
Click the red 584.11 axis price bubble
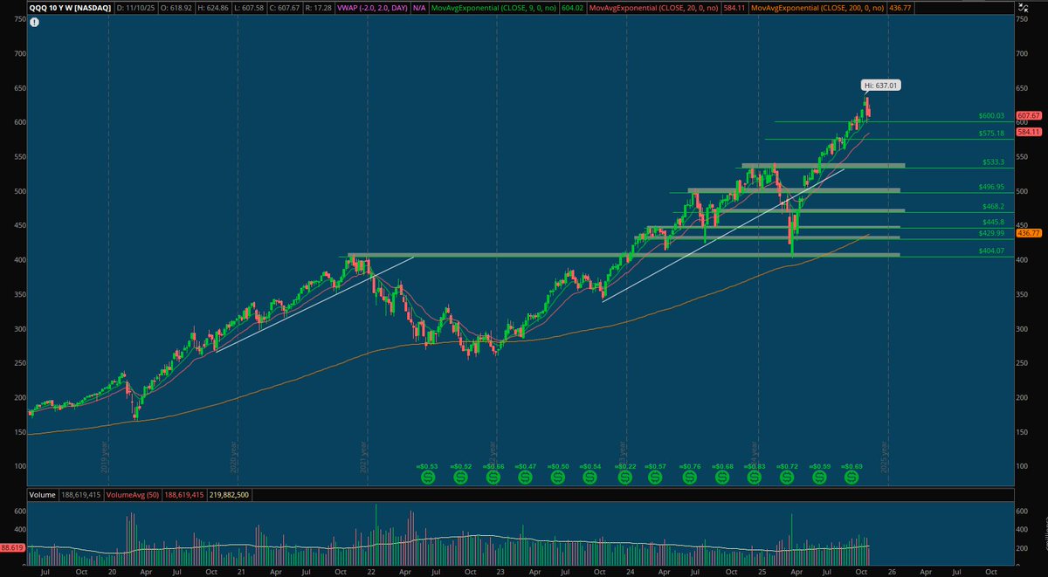1030,132
